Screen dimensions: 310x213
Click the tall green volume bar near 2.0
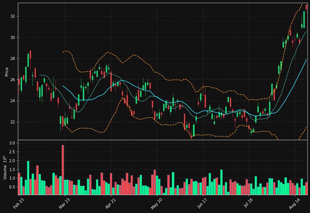[x=28, y=178]
